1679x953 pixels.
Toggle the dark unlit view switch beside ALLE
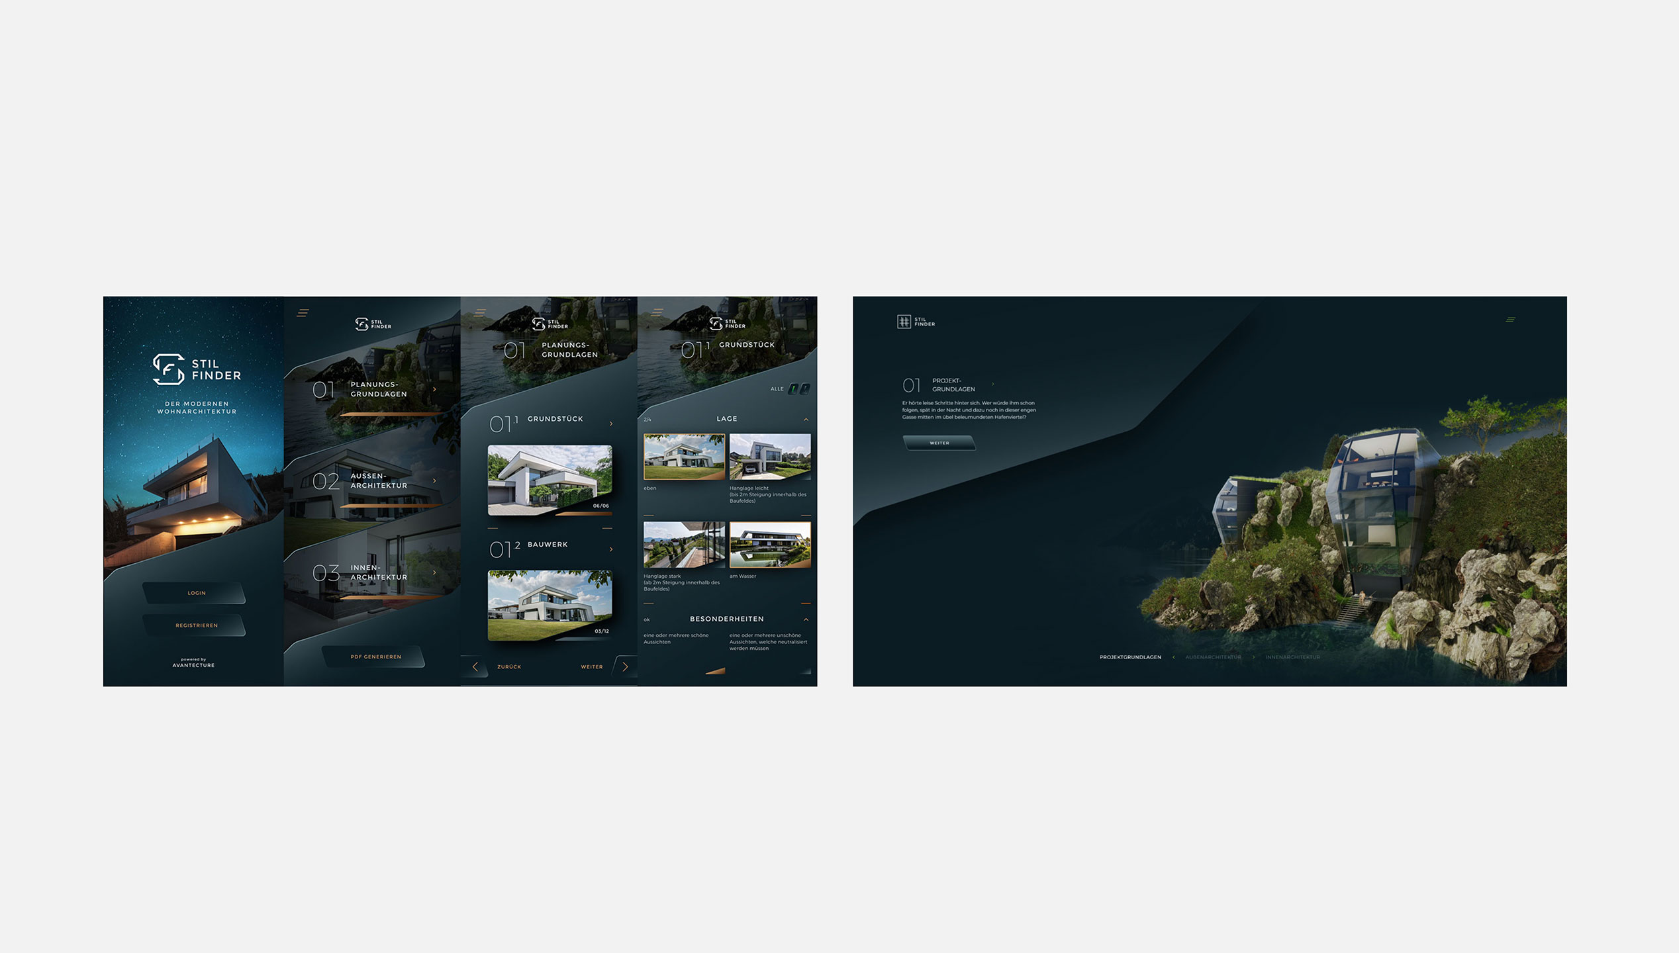click(805, 389)
